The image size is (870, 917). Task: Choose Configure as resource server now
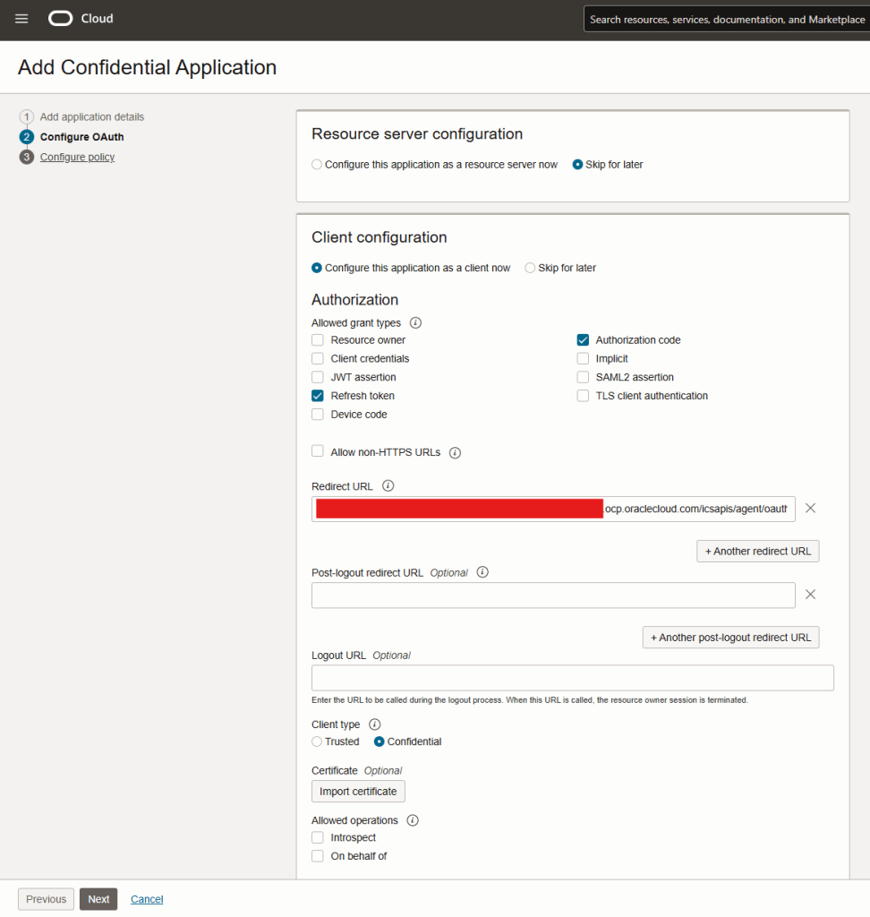[317, 165]
